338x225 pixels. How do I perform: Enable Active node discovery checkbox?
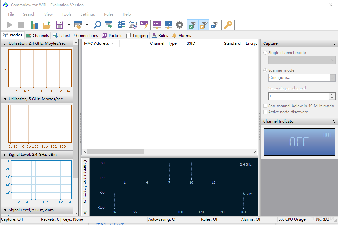tap(265, 112)
